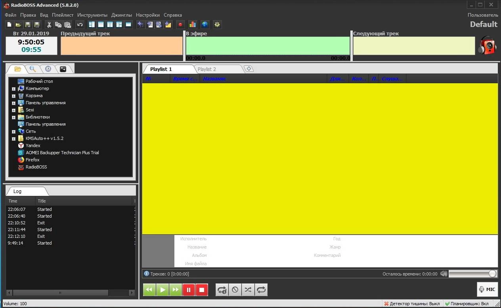Viewport: 501px width, 308px height.
Task: Create a new playlist with the blank page icon
Action: point(9,25)
